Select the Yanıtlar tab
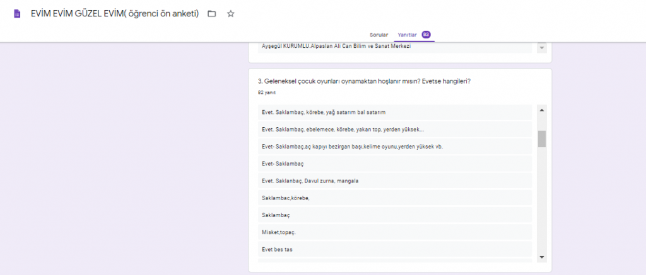 [407, 35]
